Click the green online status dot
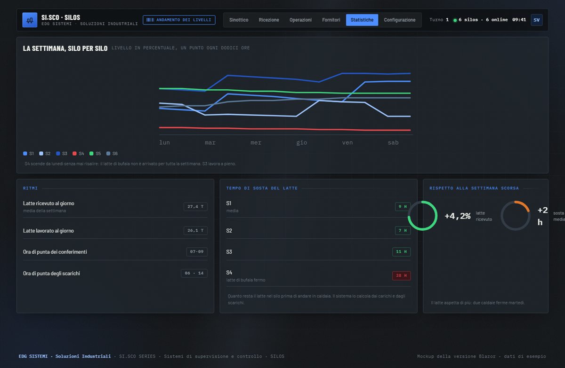 click(x=455, y=20)
